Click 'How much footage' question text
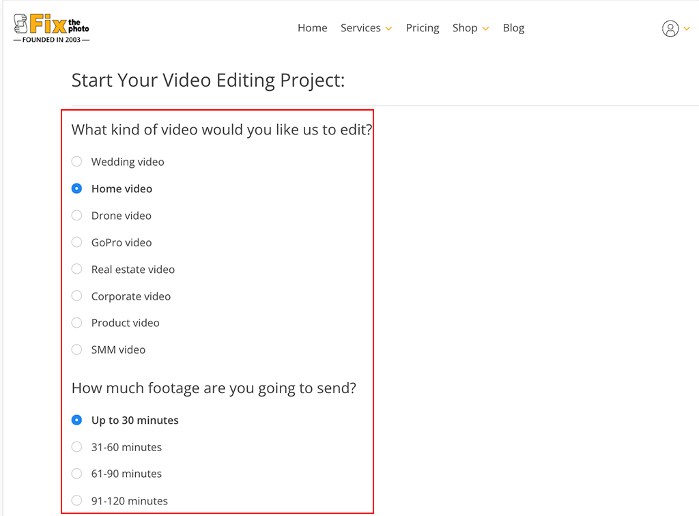 (x=214, y=388)
